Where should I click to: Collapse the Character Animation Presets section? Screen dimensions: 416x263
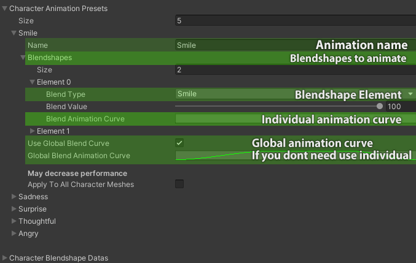[5, 9]
